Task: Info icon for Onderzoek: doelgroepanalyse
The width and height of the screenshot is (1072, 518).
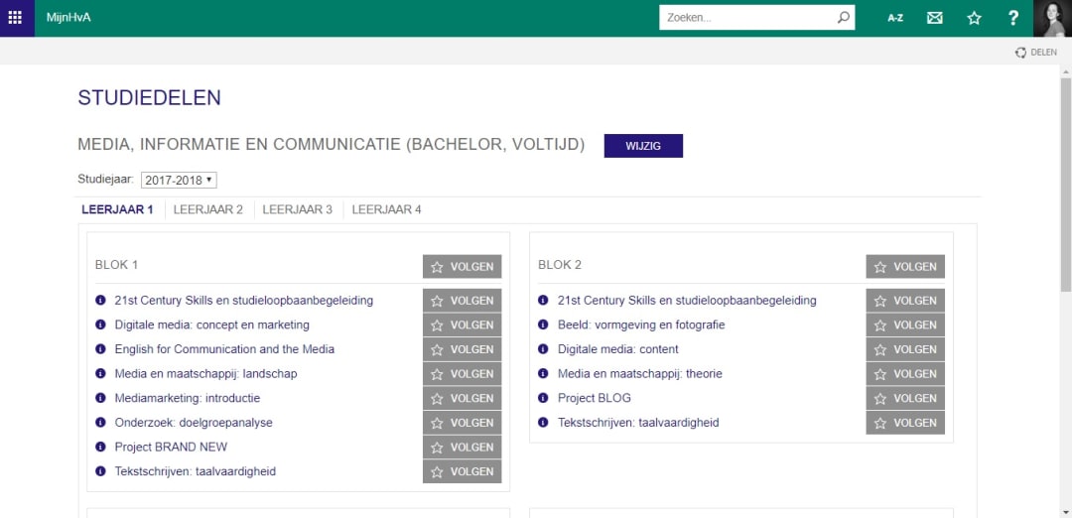Action: click(x=100, y=423)
